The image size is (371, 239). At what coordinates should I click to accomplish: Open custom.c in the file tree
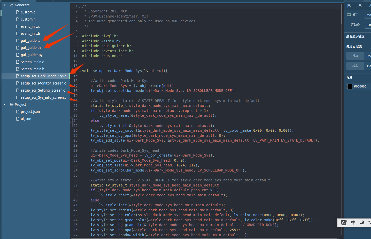[x=28, y=12]
